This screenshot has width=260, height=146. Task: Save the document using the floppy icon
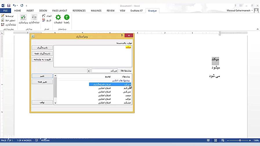[9, 6]
